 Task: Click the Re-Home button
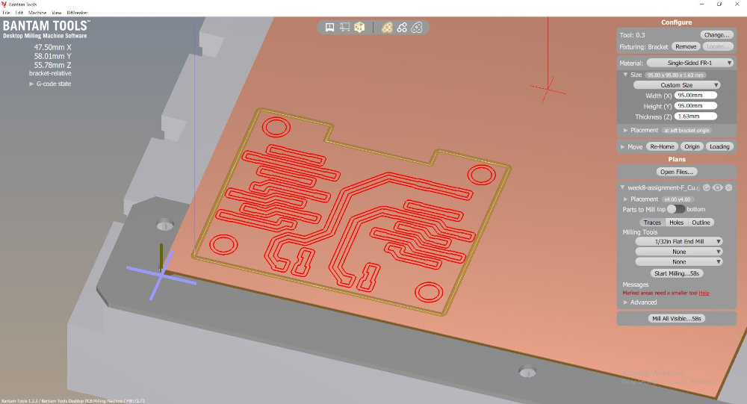(x=662, y=146)
